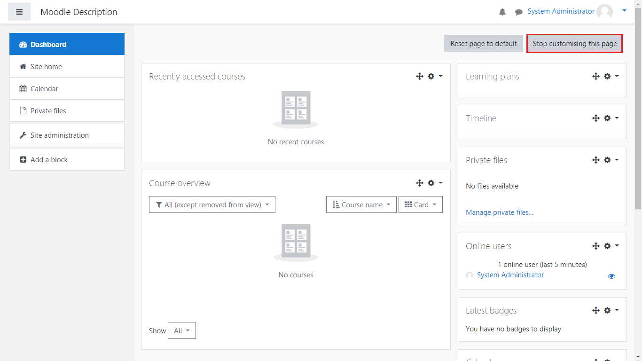The height and width of the screenshot is (361, 642).
Task: Click move icon on Private files block
Action: [x=596, y=160]
